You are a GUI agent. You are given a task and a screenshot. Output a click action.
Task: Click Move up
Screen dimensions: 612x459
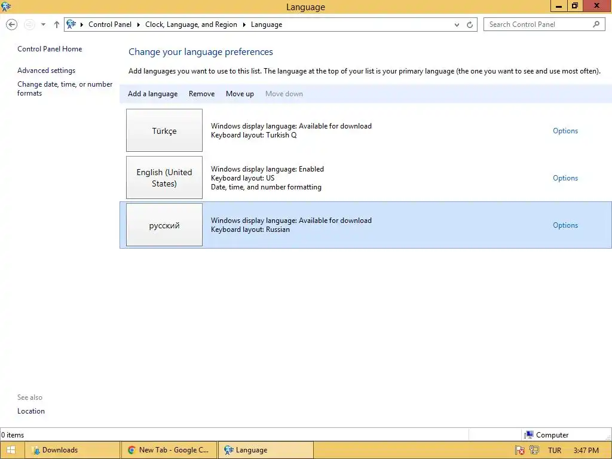click(x=240, y=94)
